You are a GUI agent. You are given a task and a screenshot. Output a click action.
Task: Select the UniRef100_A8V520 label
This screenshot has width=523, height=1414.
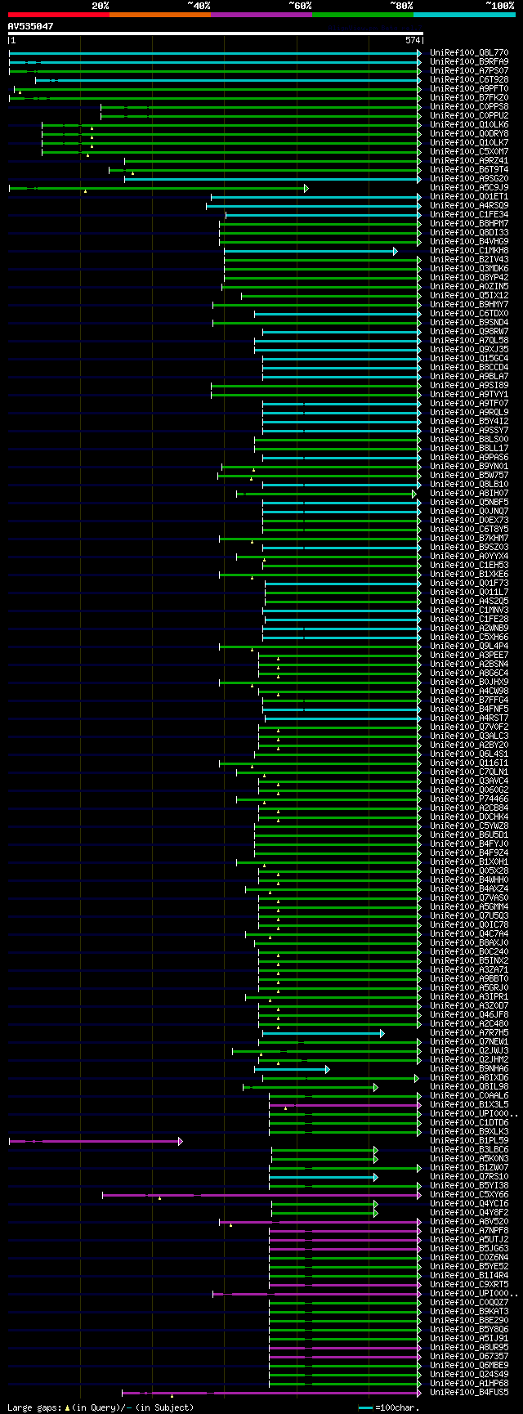pos(469,1222)
